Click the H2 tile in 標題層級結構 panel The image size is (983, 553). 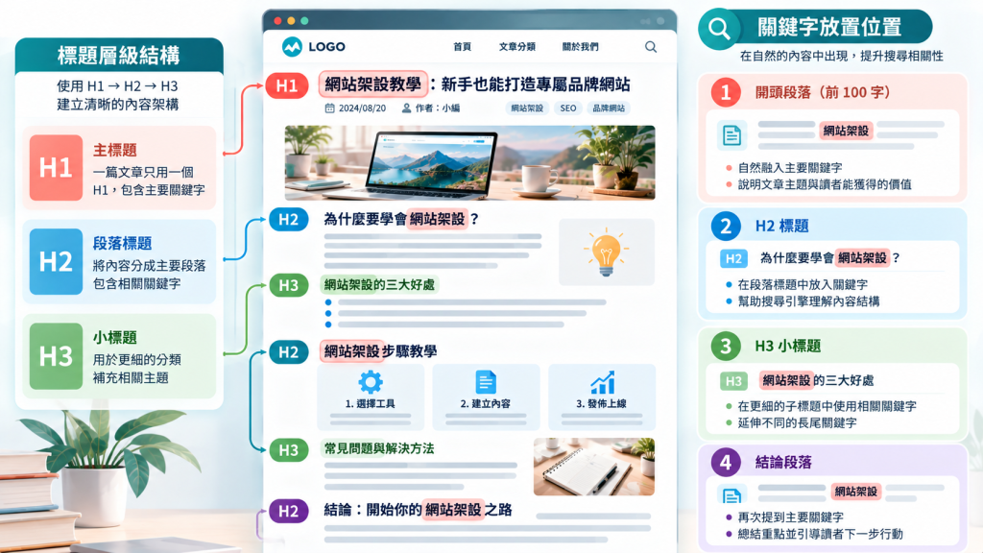[56, 261]
